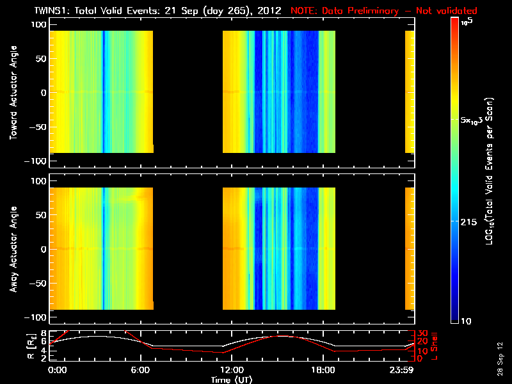Viewport: 512px width, 384px height.
Task: Click the 12:00 time tick label
Action: click(232, 371)
